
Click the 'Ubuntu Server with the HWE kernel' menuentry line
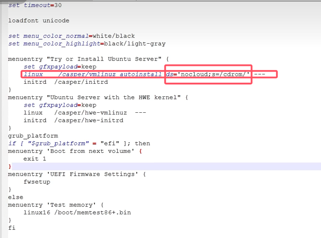tap(98, 98)
